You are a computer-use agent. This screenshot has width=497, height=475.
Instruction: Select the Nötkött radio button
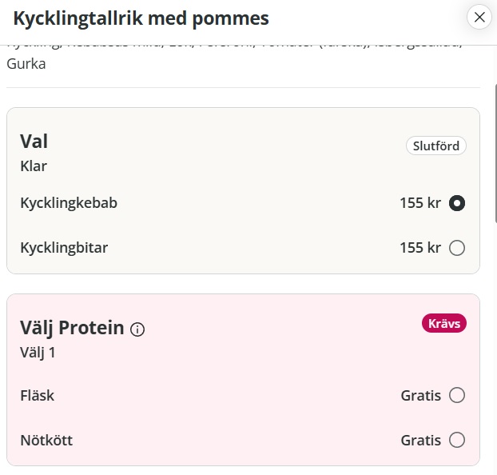coord(457,440)
